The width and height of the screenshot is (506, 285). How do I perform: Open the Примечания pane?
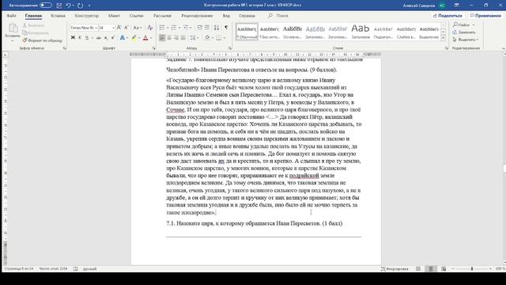[x=485, y=16]
